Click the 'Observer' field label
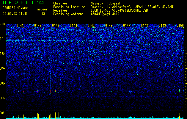The image size is (187, 119). tap(60, 3)
